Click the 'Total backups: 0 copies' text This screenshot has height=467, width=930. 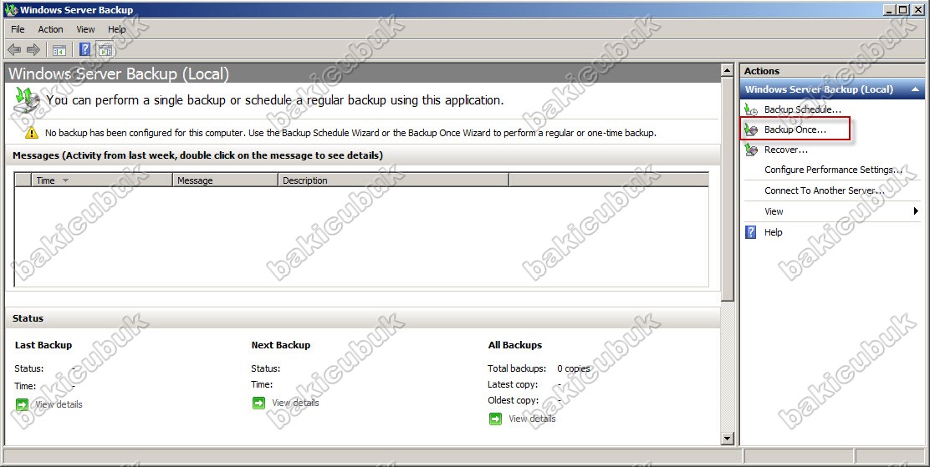coord(539,368)
